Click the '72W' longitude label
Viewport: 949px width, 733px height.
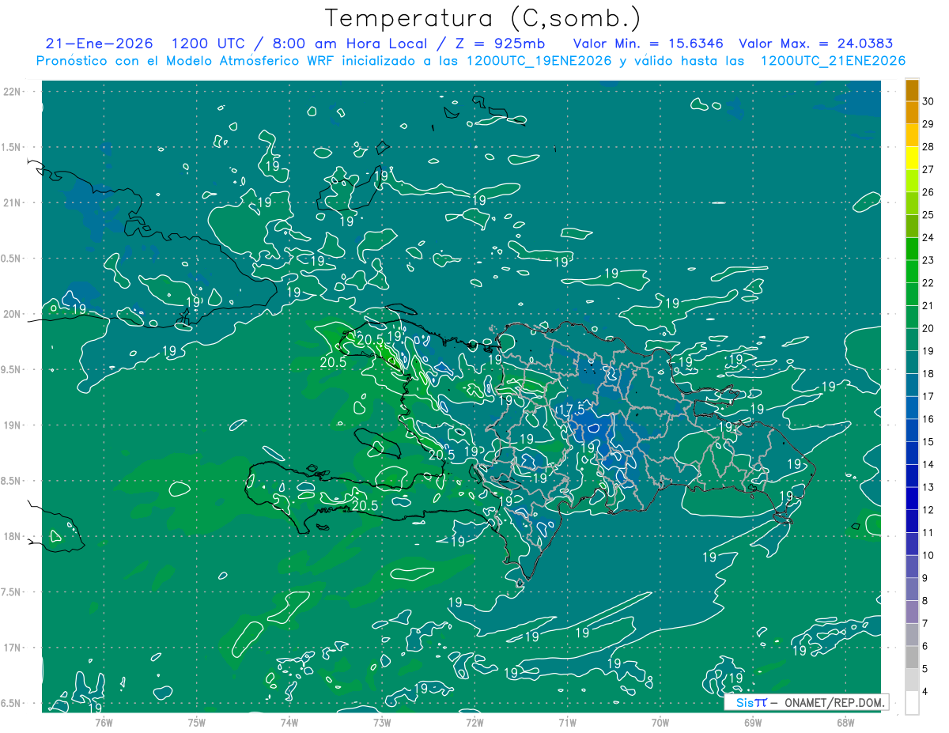pyautogui.click(x=475, y=721)
